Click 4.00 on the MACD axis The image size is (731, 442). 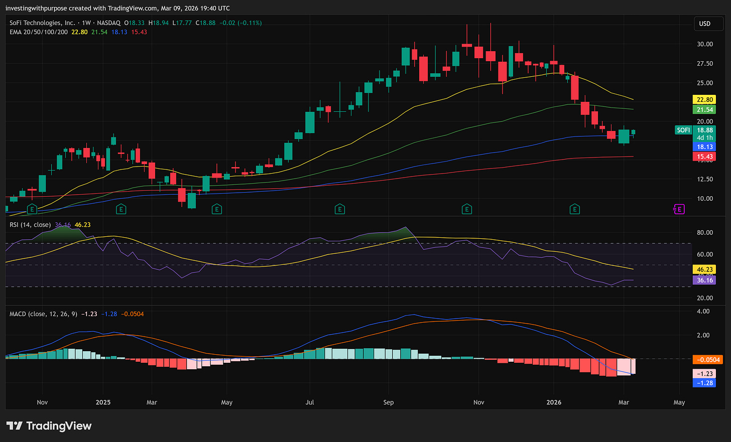coord(703,312)
